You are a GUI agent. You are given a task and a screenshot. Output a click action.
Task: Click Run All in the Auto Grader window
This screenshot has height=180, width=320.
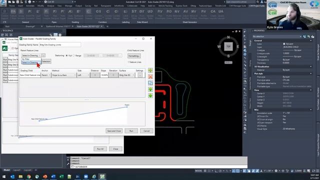pyautogui.click(x=100, y=149)
